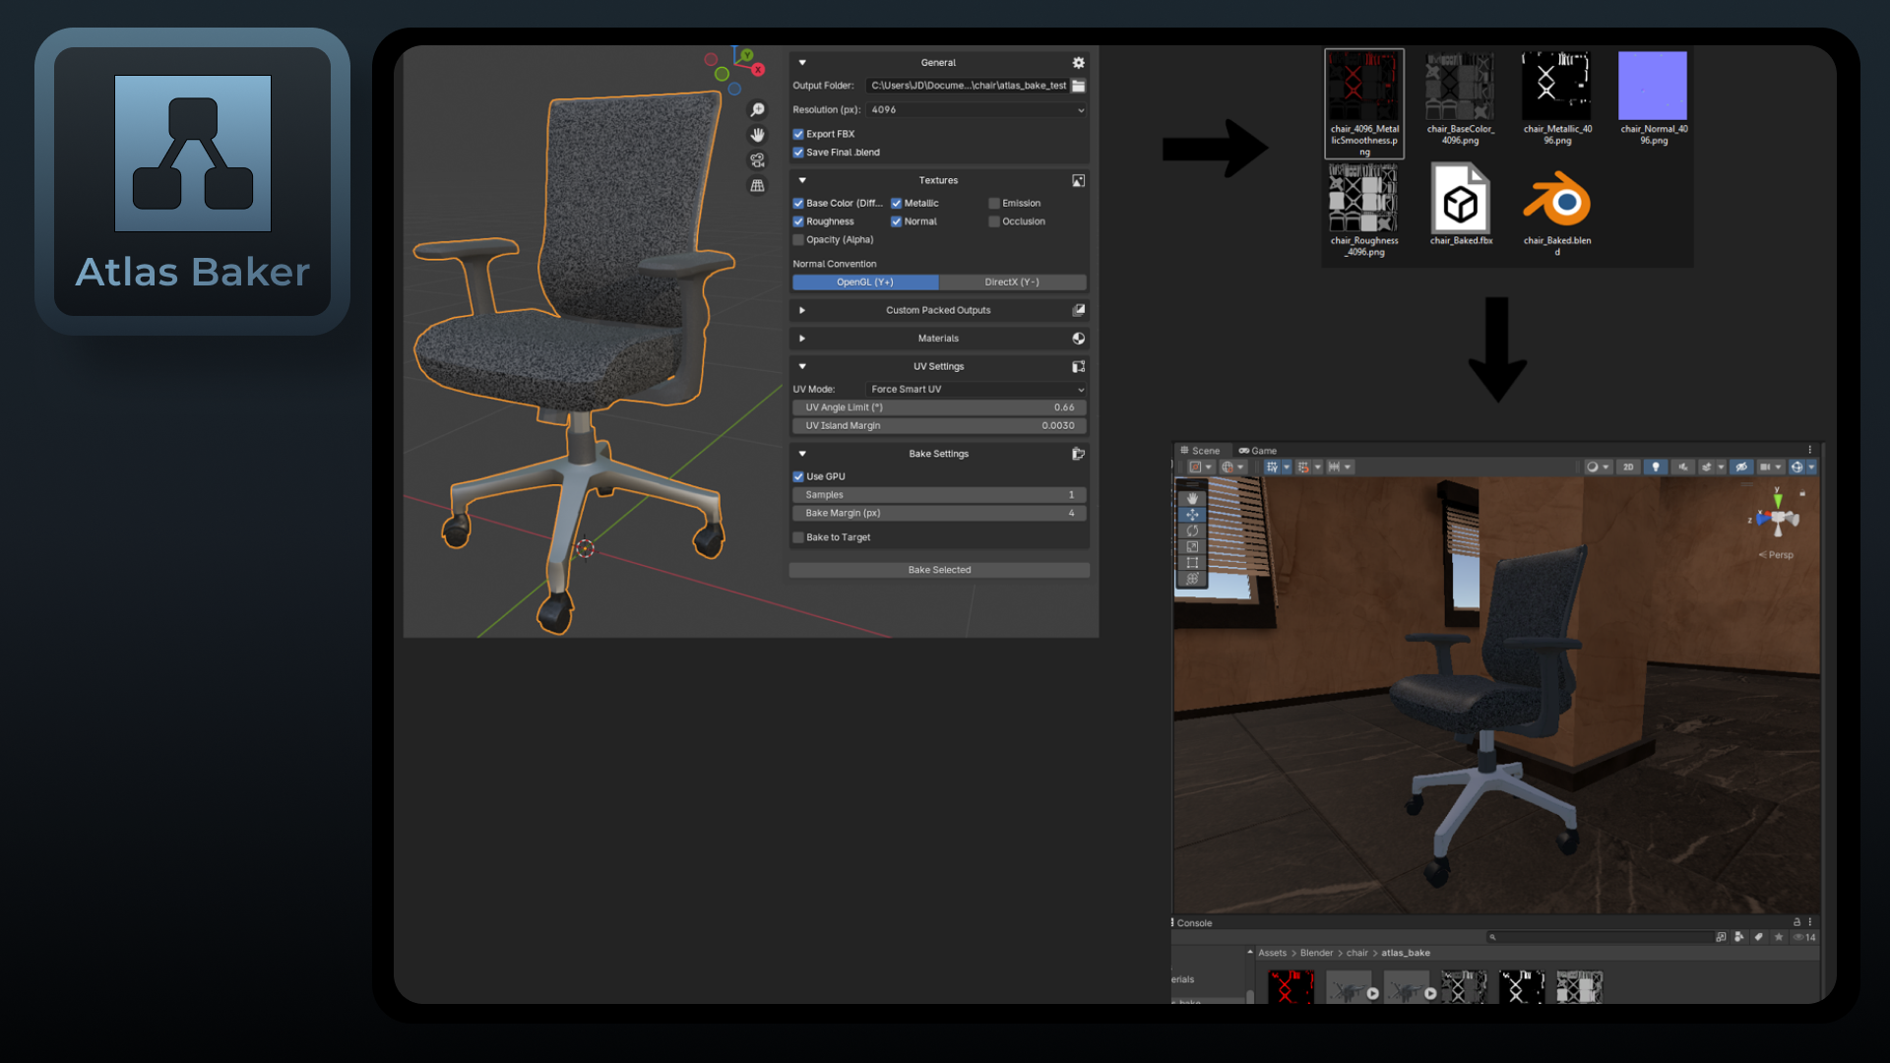Toggle Save Final .blend checkbox
Screen dimensions: 1890x1063
[x=798, y=153]
